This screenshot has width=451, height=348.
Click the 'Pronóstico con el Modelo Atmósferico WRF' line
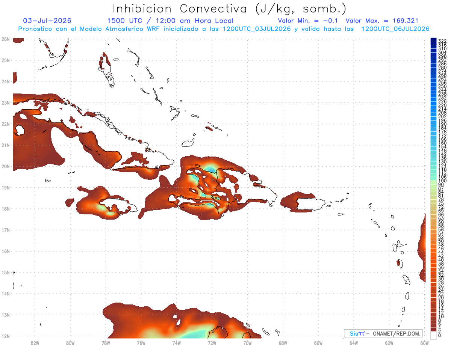click(224, 29)
